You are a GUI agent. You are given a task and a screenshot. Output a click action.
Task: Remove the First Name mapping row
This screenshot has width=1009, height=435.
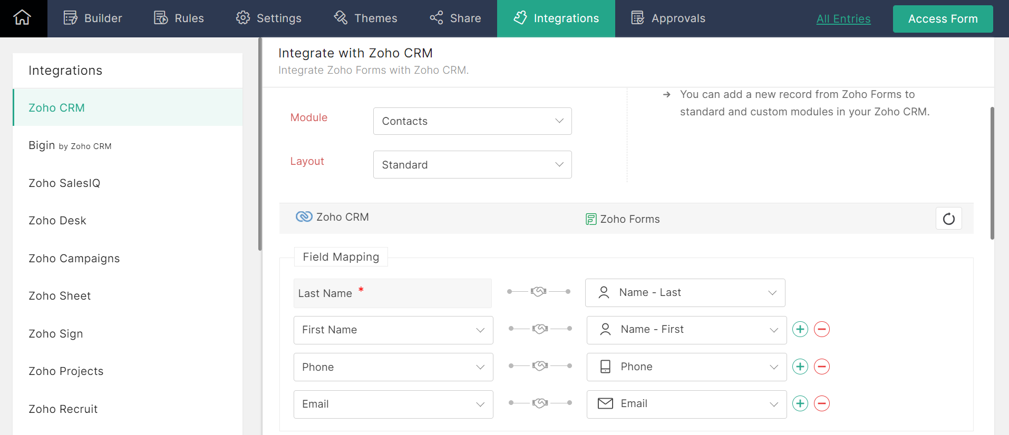tap(822, 329)
